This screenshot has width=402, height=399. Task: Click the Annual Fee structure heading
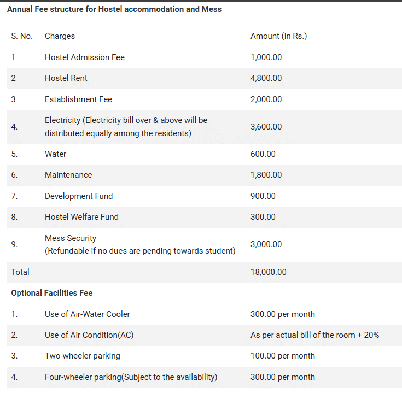114,9
